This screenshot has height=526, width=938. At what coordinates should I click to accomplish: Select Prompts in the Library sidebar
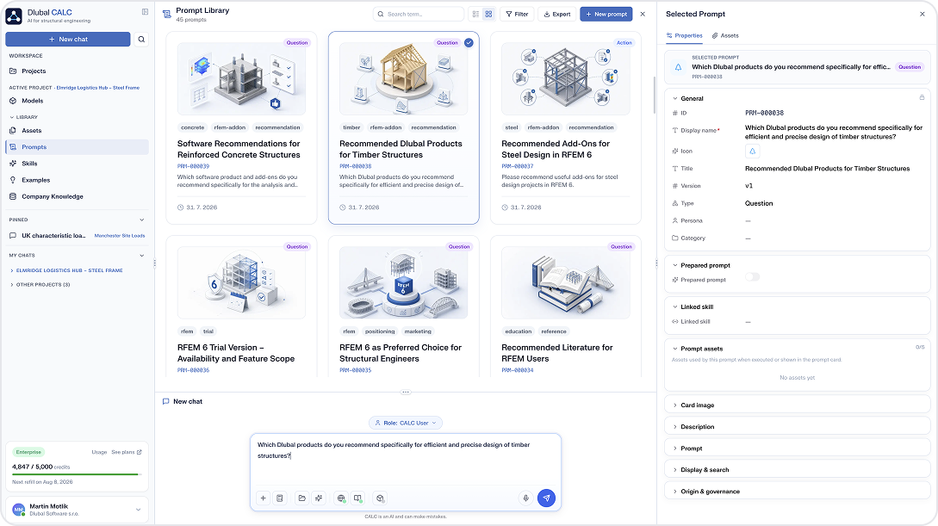78,147
